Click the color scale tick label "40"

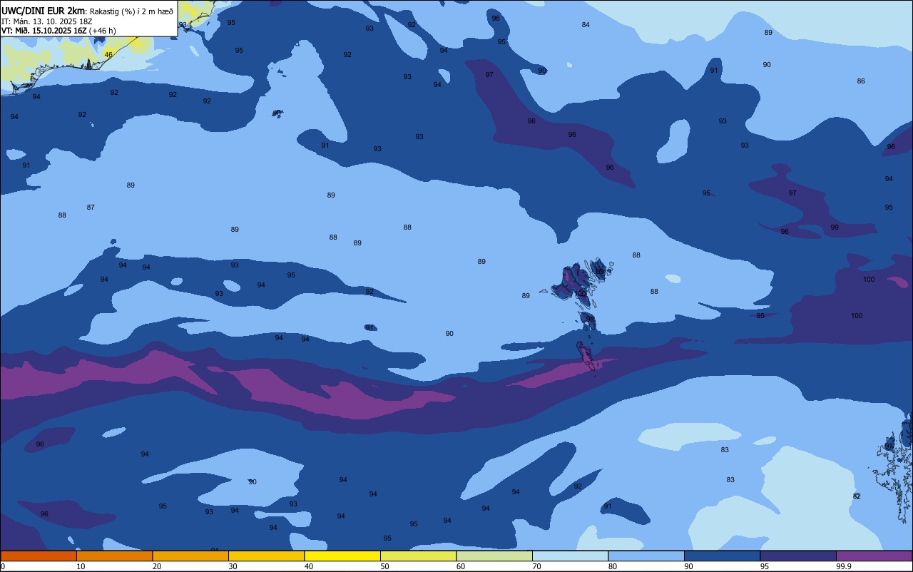[309, 566]
